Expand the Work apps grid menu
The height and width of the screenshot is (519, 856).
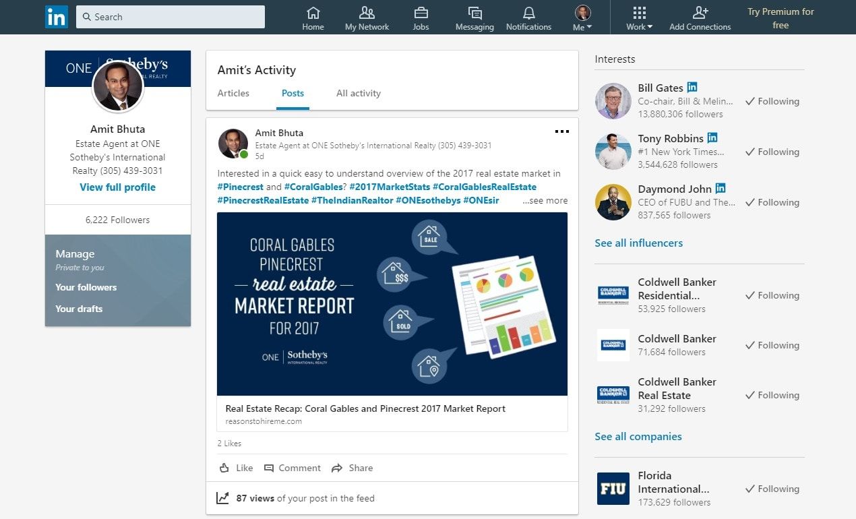coord(639,18)
